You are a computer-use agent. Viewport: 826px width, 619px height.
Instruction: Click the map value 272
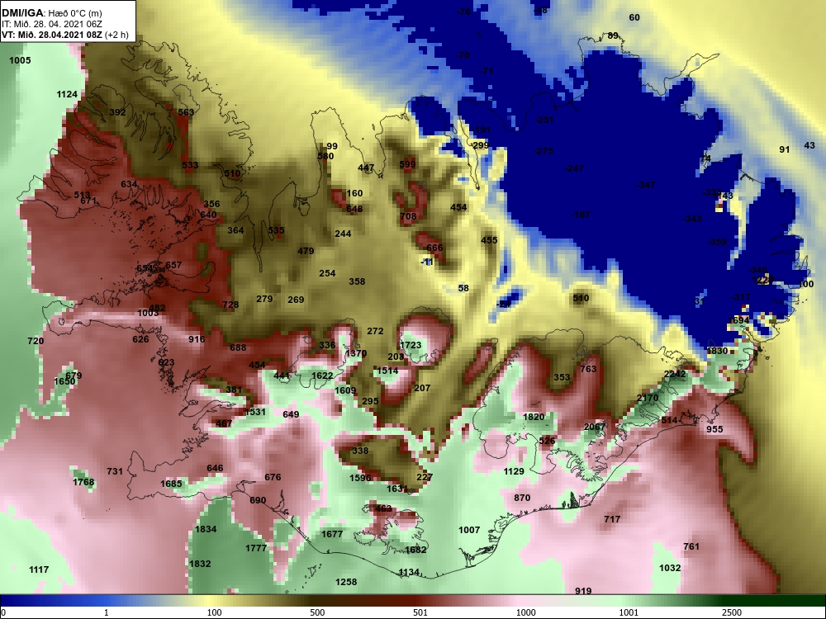coord(375,332)
